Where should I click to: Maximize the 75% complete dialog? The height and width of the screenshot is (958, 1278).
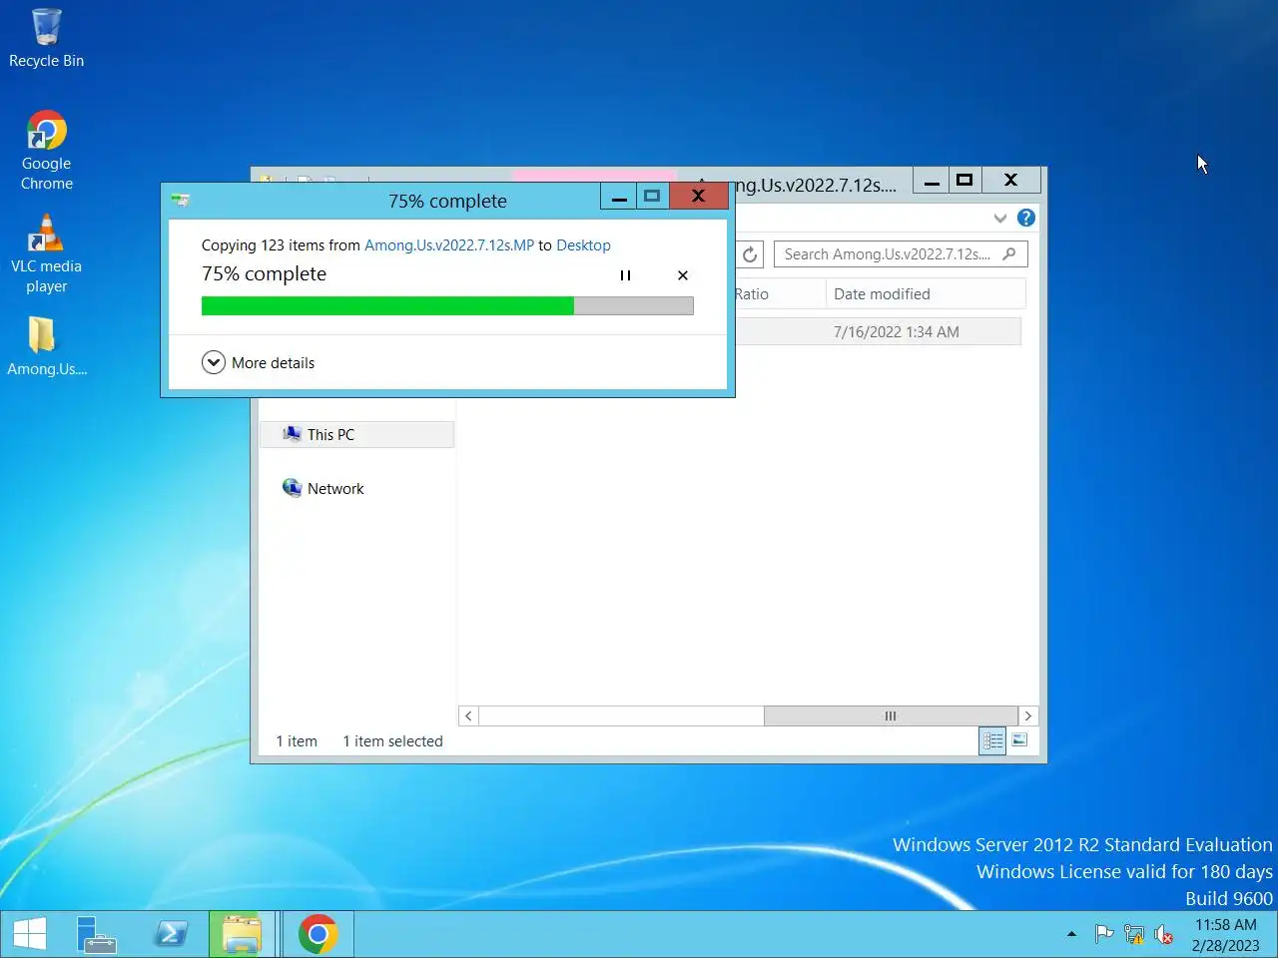652,197
